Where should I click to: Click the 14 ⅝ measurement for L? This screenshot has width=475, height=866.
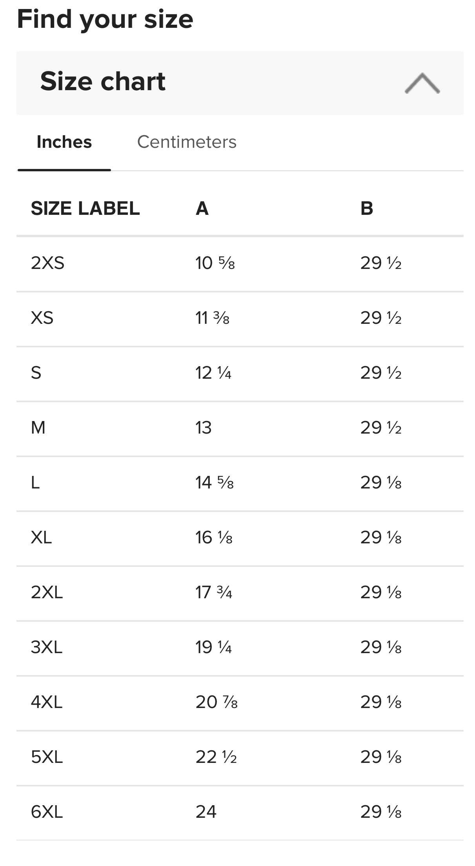pyautogui.click(x=215, y=482)
